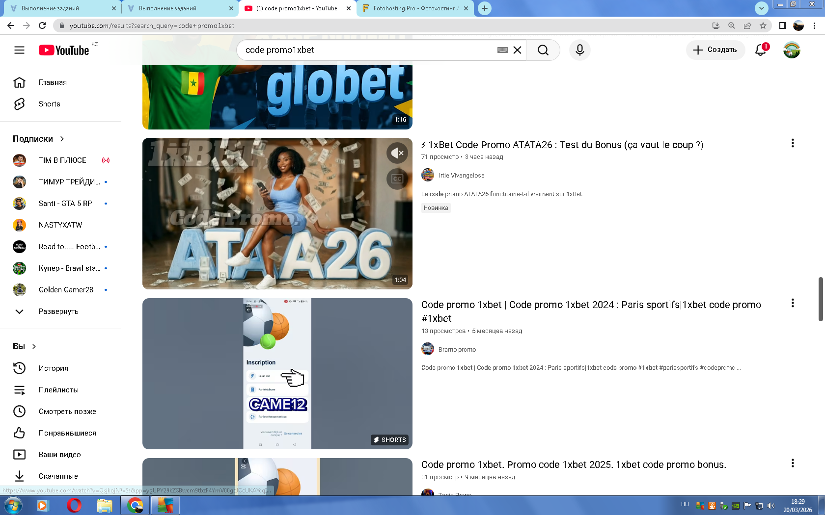
Task: Open the on-screen keyboard in search box
Action: [x=502, y=50]
